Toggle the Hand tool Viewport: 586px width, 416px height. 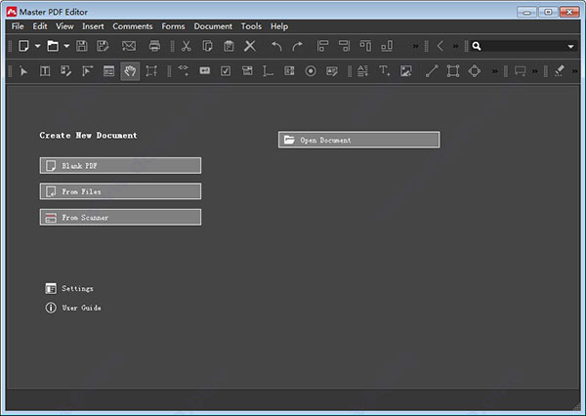coord(130,71)
